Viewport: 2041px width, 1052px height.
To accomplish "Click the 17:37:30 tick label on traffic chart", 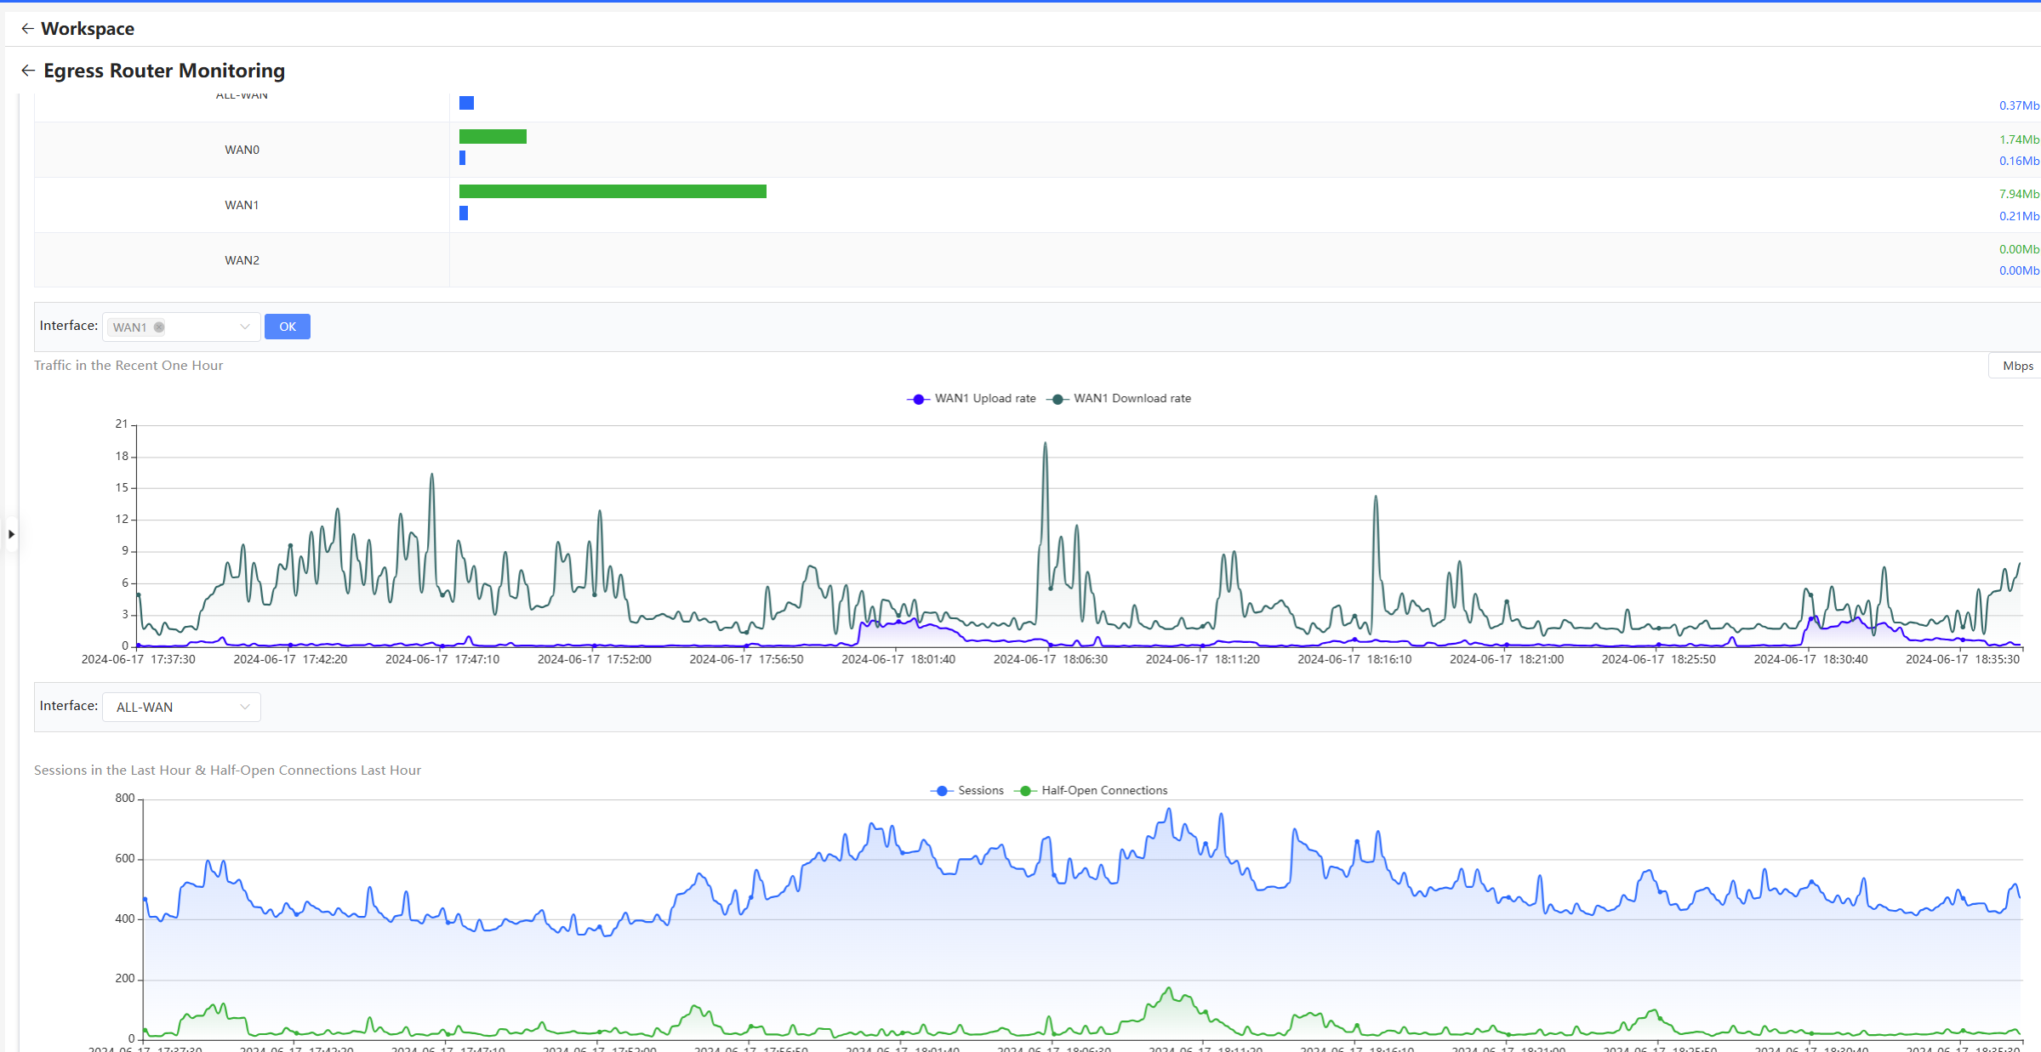I will coord(138,659).
